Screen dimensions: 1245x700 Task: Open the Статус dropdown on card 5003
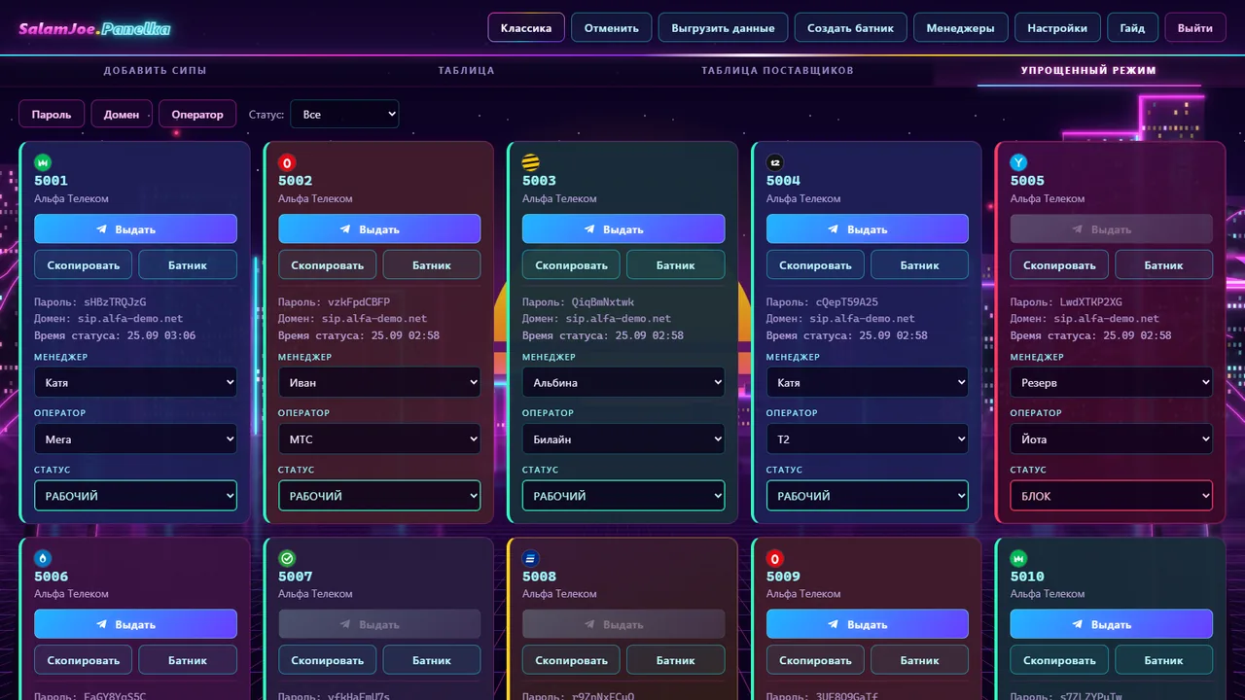623,496
